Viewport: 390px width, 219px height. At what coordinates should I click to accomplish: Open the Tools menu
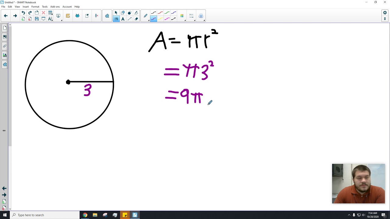point(45,7)
